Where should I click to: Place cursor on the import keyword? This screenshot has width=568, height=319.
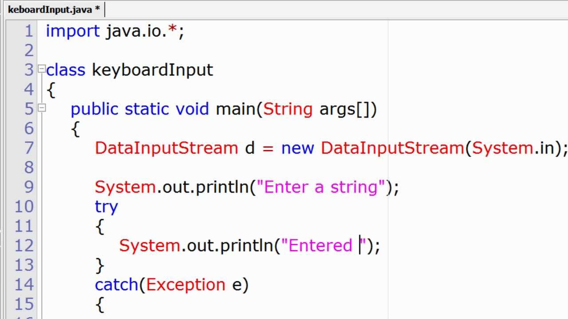click(73, 31)
